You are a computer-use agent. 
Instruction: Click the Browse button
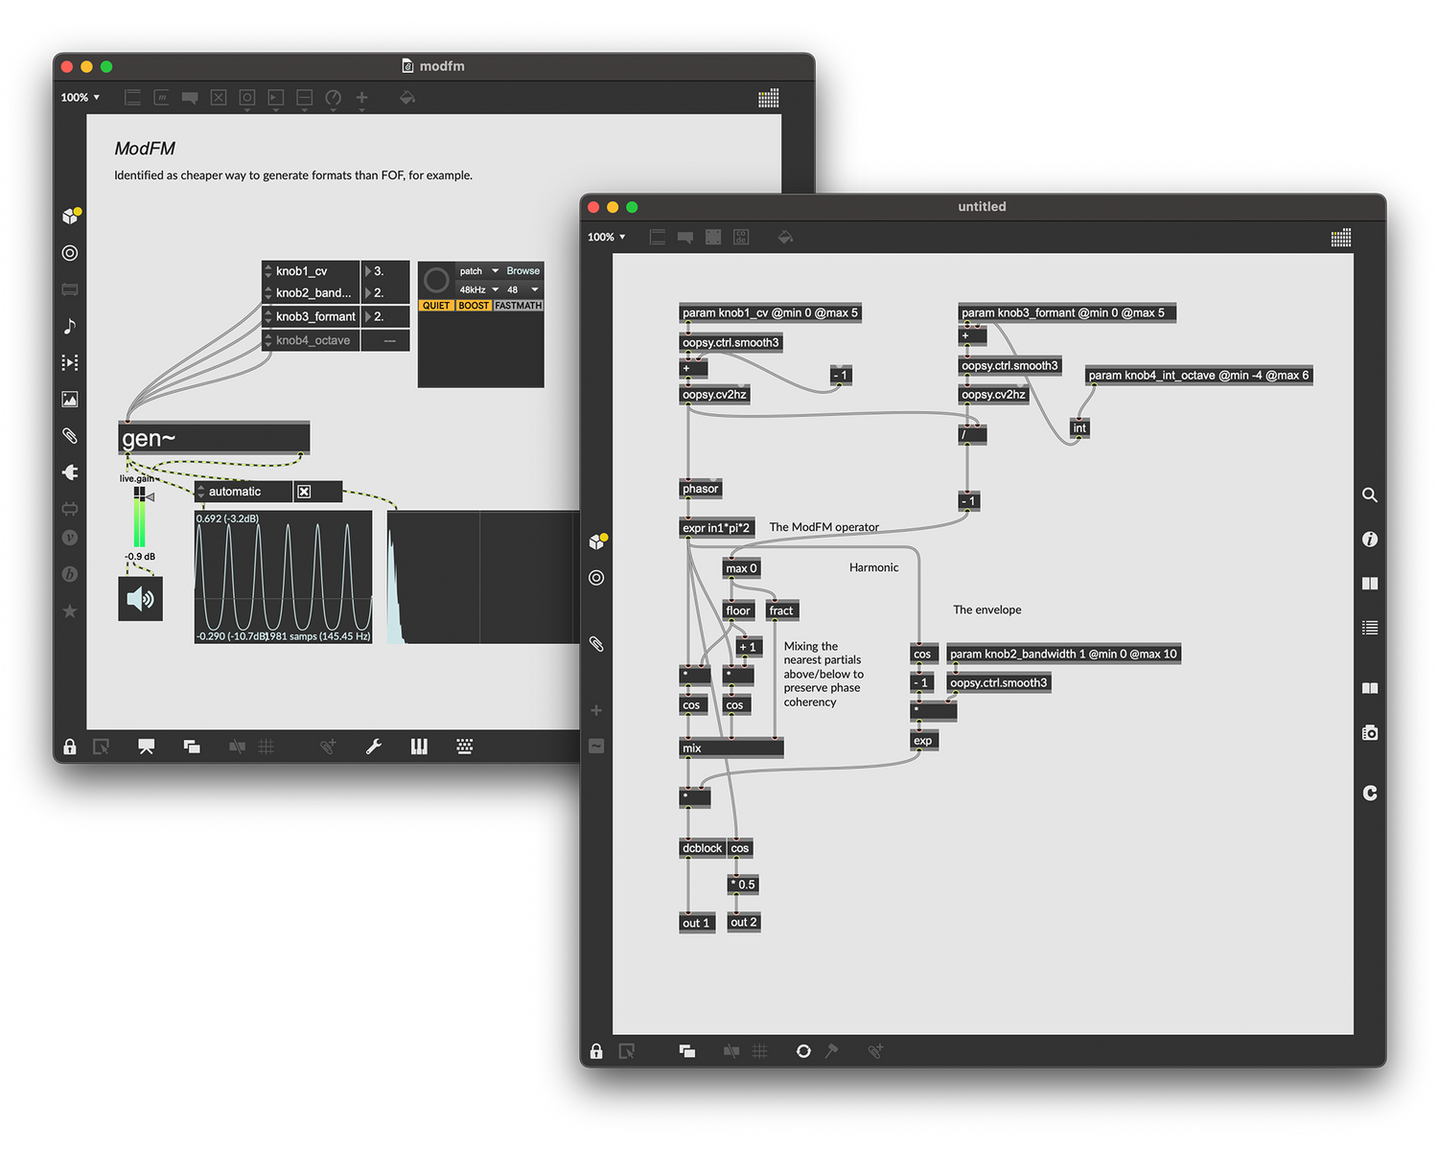coord(522,271)
